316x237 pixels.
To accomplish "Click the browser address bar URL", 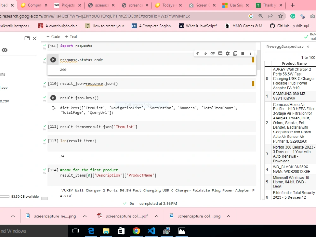I will tap(95, 16).
